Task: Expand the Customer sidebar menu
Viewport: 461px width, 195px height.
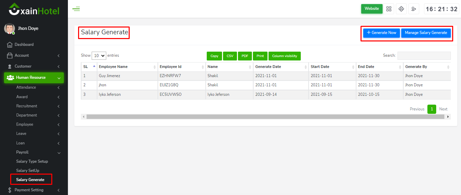Action: point(34,66)
